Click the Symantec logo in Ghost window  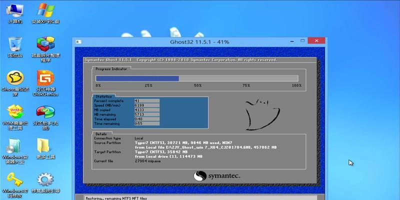[x=216, y=176]
